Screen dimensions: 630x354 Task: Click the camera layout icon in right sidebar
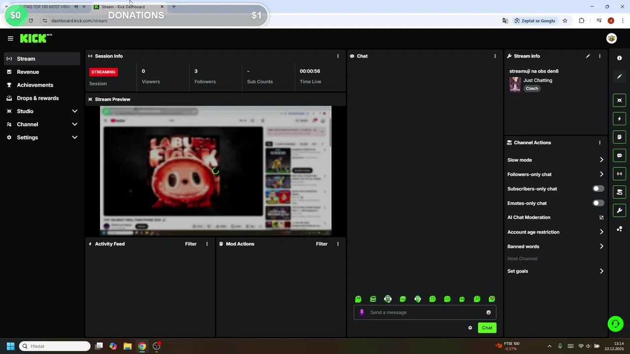coord(619,192)
